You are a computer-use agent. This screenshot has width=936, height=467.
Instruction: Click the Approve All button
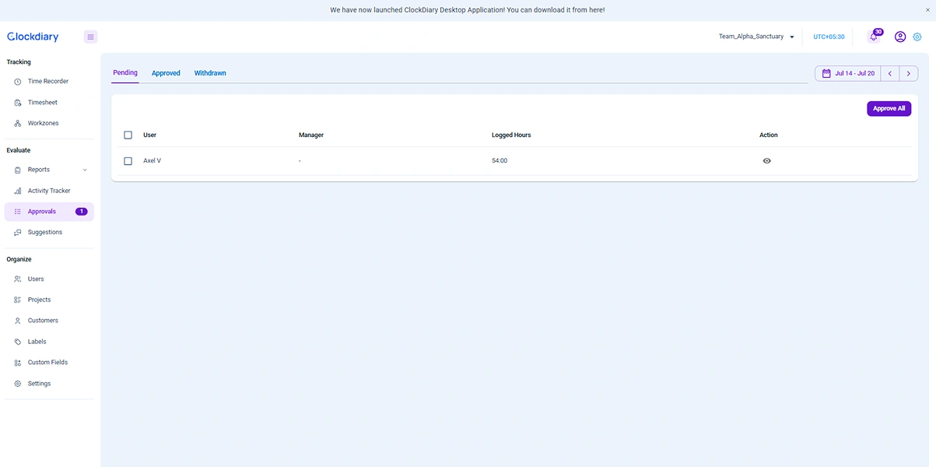coord(889,109)
